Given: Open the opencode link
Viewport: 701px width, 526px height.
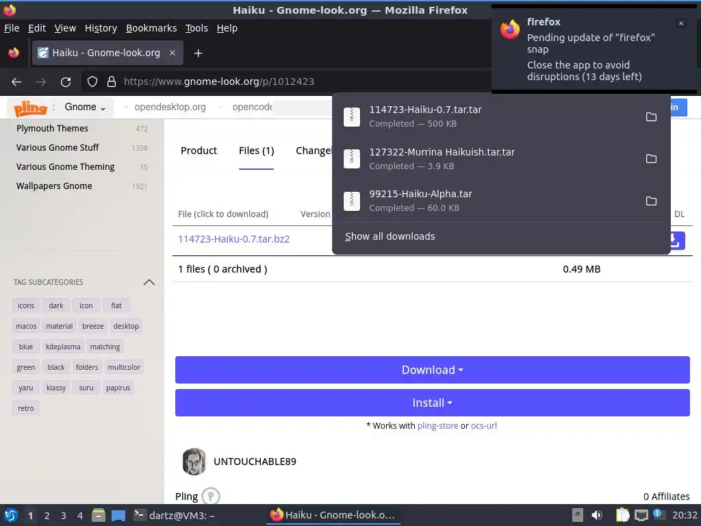Looking at the screenshot, I should [252, 107].
